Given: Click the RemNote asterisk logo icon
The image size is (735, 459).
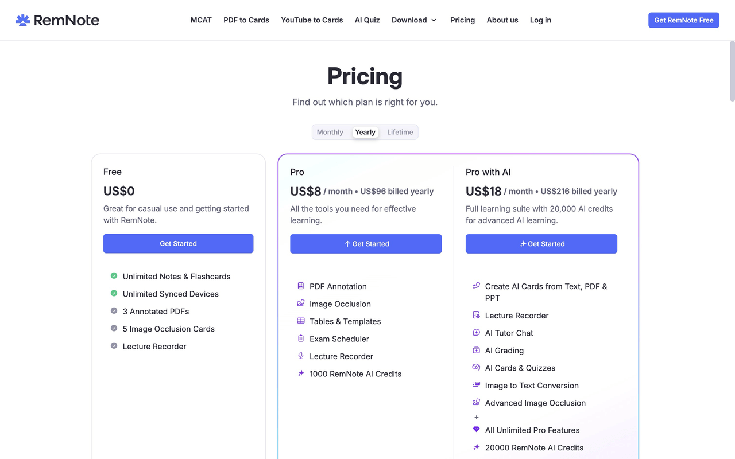Looking at the screenshot, I should coord(22,20).
